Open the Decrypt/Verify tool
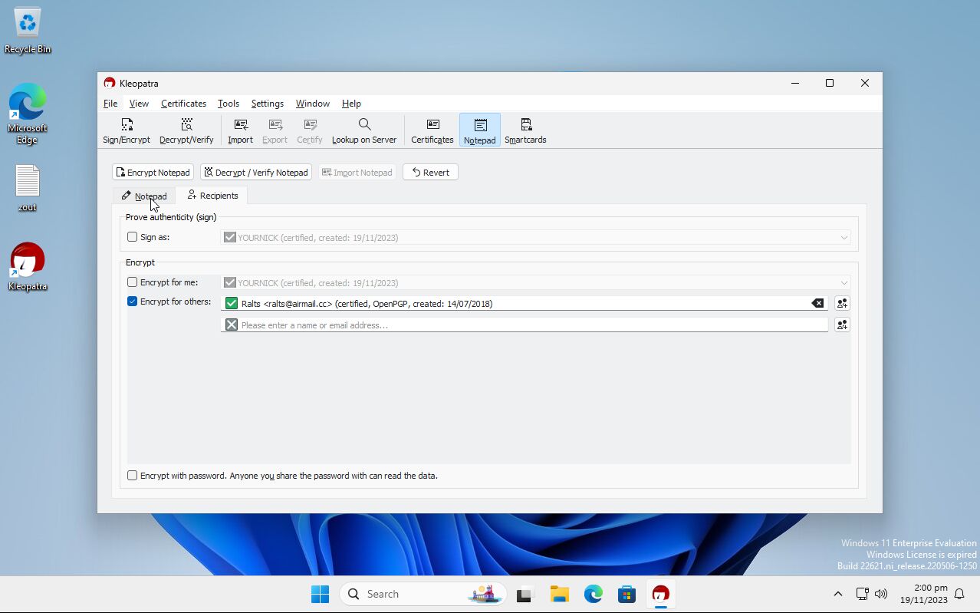Viewport: 980px width, 613px height. [x=186, y=130]
